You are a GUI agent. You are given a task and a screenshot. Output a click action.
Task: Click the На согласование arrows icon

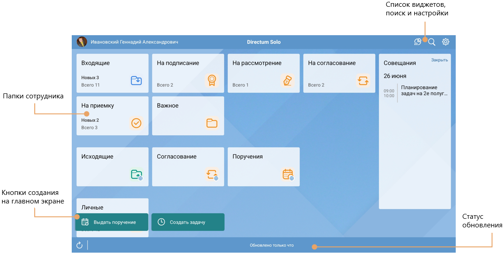pos(363,81)
